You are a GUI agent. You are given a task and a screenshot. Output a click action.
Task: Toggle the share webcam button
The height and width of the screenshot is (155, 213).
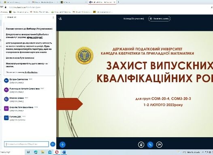click(x=159, y=144)
